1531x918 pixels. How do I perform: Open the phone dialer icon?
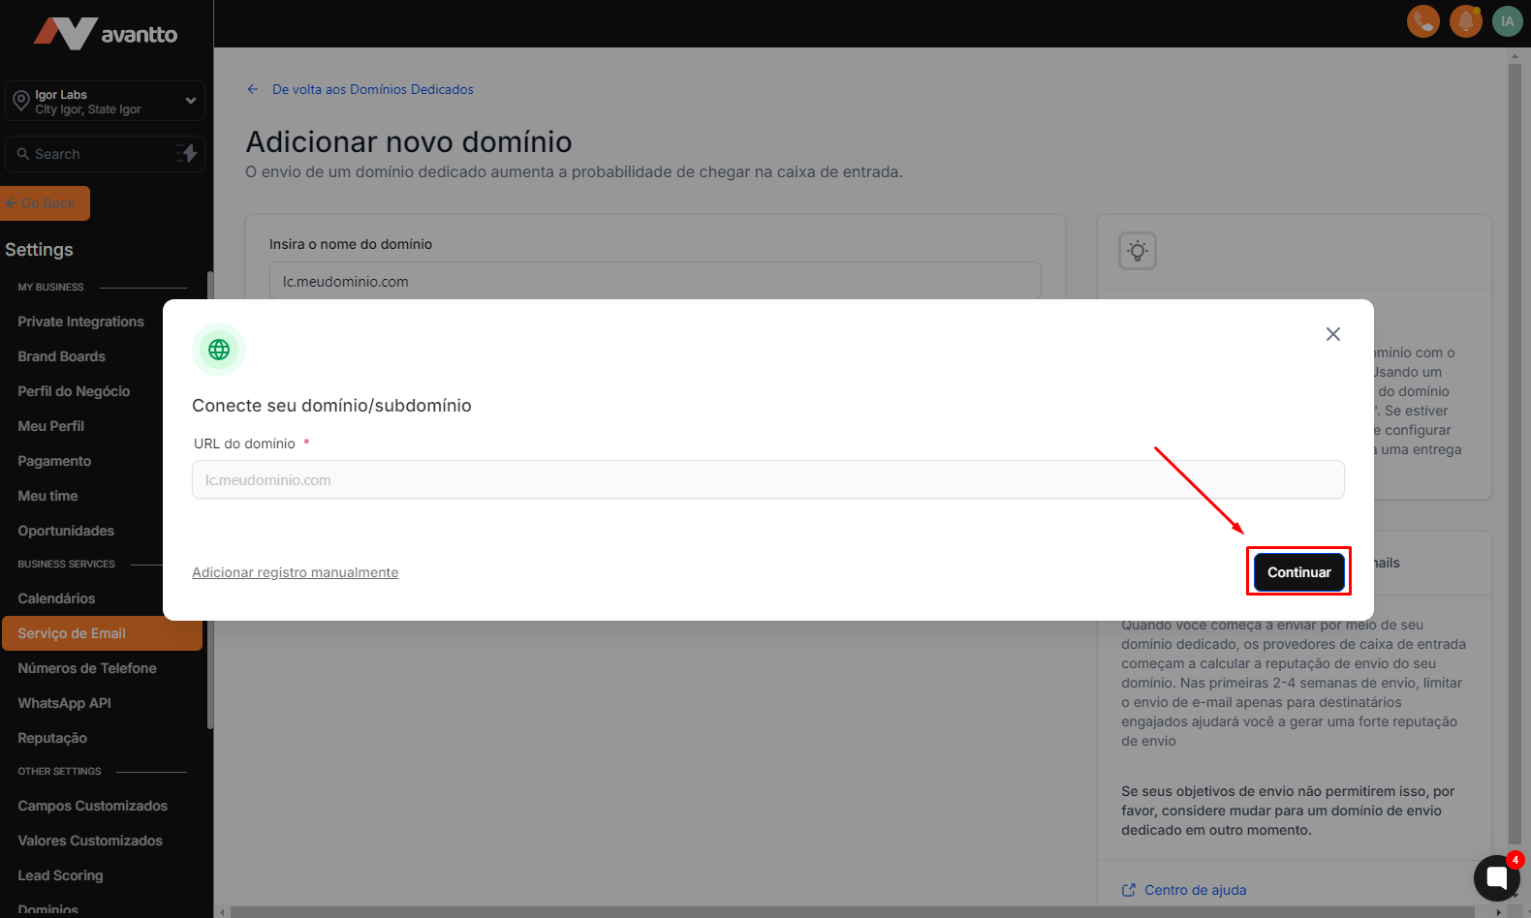coord(1422,20)
